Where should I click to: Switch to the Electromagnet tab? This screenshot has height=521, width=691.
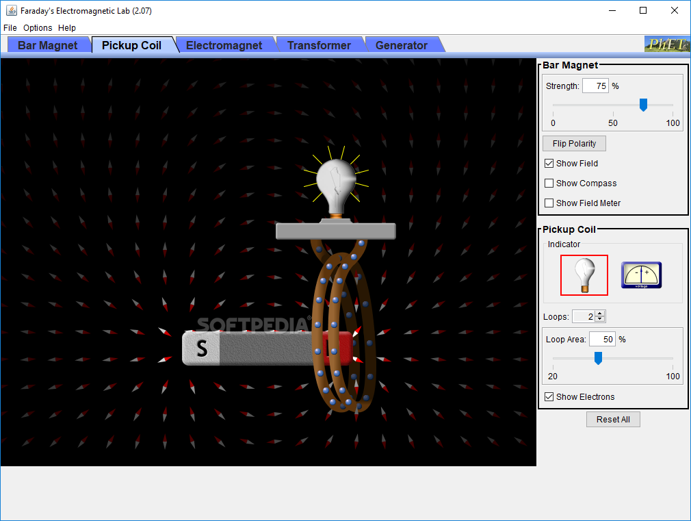pos(224,45)
